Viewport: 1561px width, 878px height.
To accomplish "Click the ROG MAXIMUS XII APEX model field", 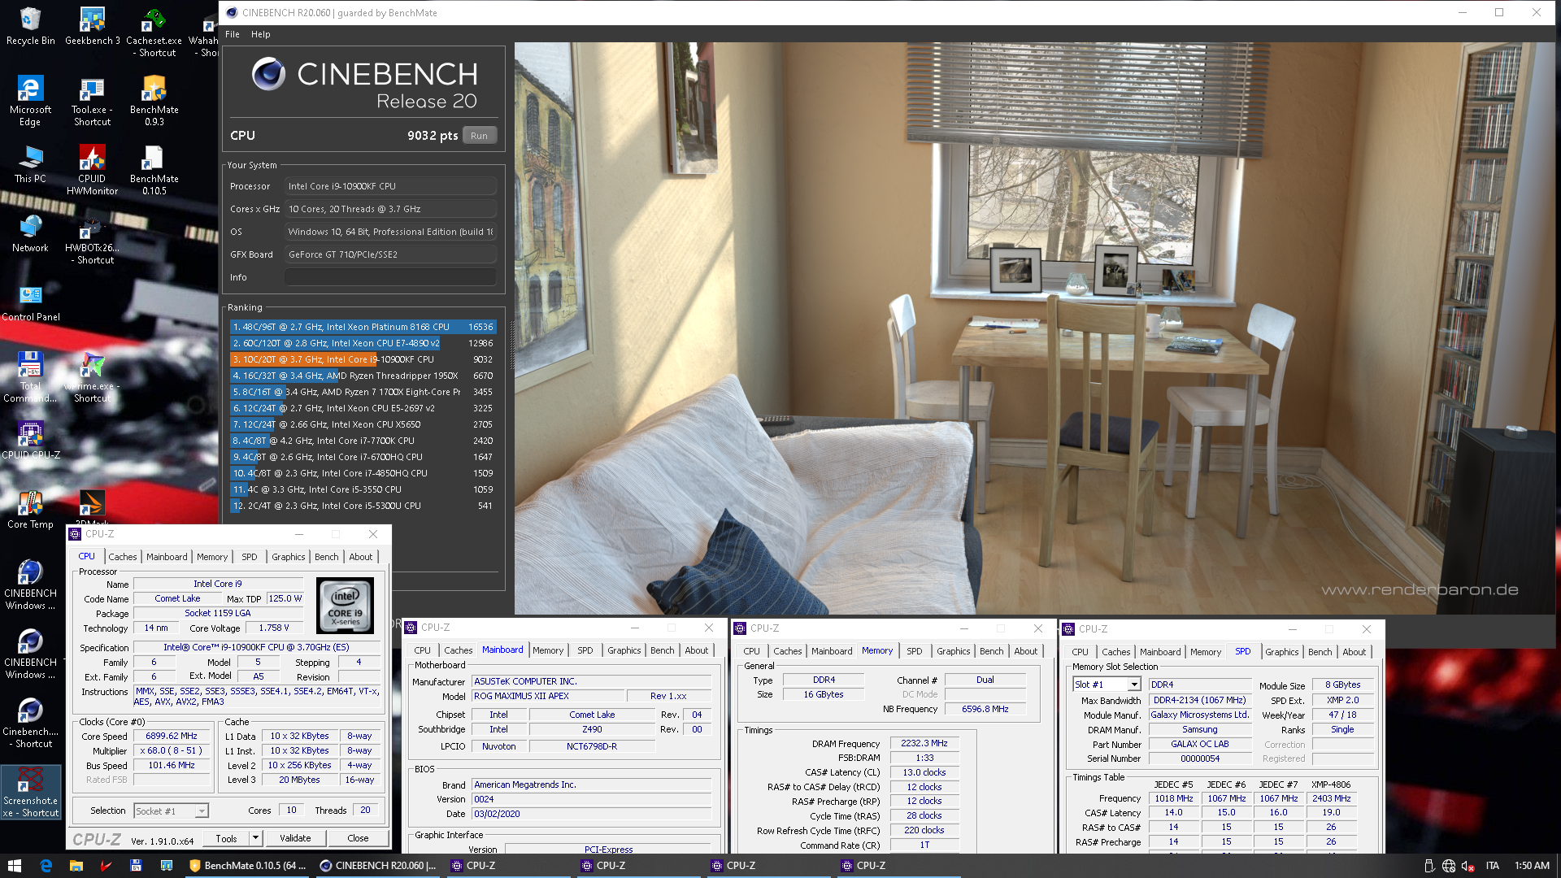I will pos(549,696).
